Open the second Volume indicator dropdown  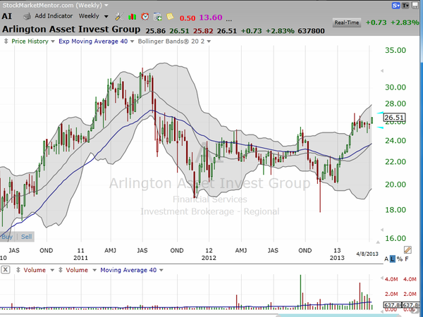[94, 270]
